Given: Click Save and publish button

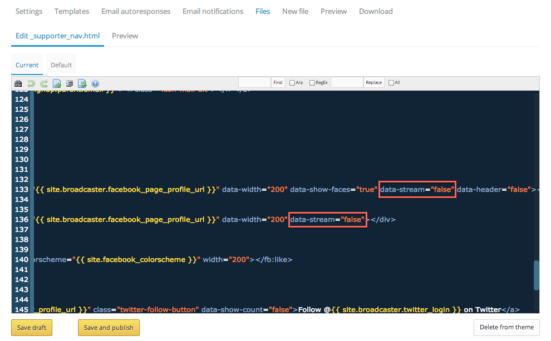Looking at the screenshot, I should pos(109,328).
